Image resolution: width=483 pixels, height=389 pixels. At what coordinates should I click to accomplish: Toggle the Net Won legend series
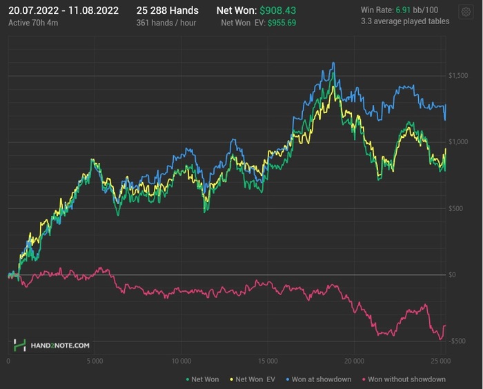click(202, 379)
